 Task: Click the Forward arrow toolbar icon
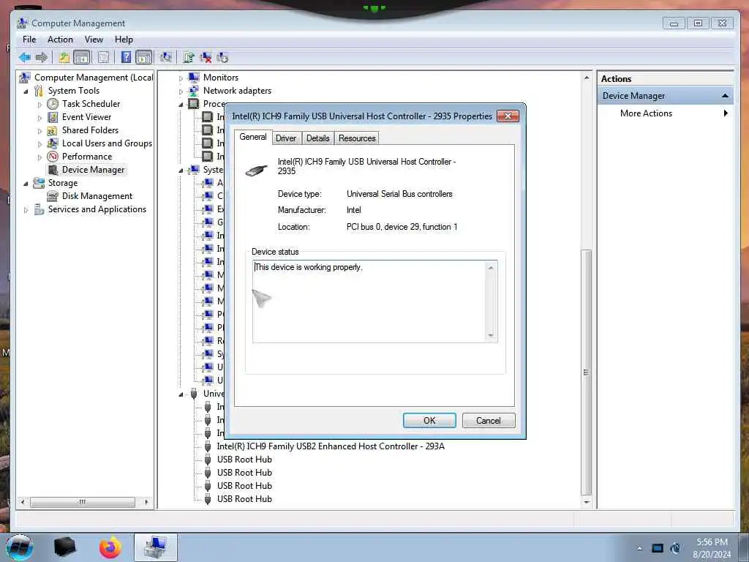42,58
